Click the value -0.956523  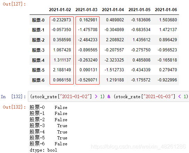point(167,50)
